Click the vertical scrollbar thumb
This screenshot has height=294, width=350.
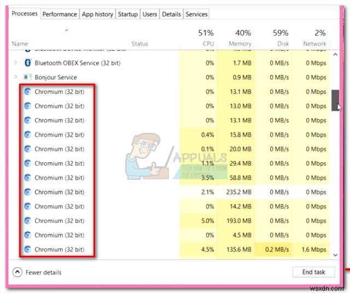pos(335,101)
